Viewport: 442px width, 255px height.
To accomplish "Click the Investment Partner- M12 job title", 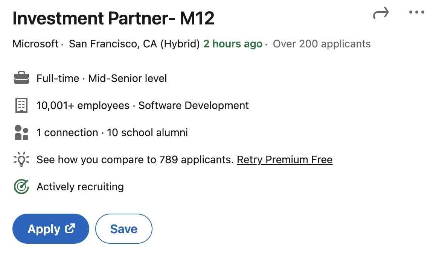I will 113,19.
